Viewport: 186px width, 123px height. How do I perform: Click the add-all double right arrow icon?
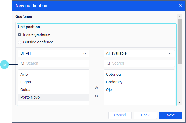pyautogui.click(x=96, y=88)
